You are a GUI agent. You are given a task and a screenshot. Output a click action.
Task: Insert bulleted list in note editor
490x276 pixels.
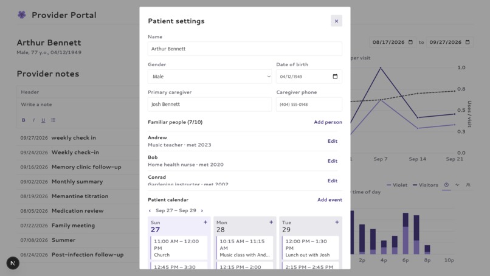click(53, 120)
